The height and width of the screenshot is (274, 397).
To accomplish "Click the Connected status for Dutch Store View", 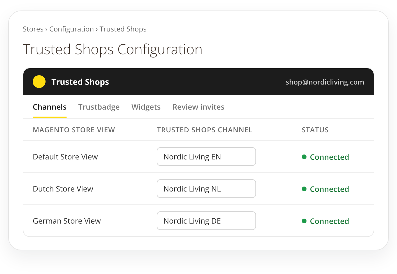I will point(325,189).
